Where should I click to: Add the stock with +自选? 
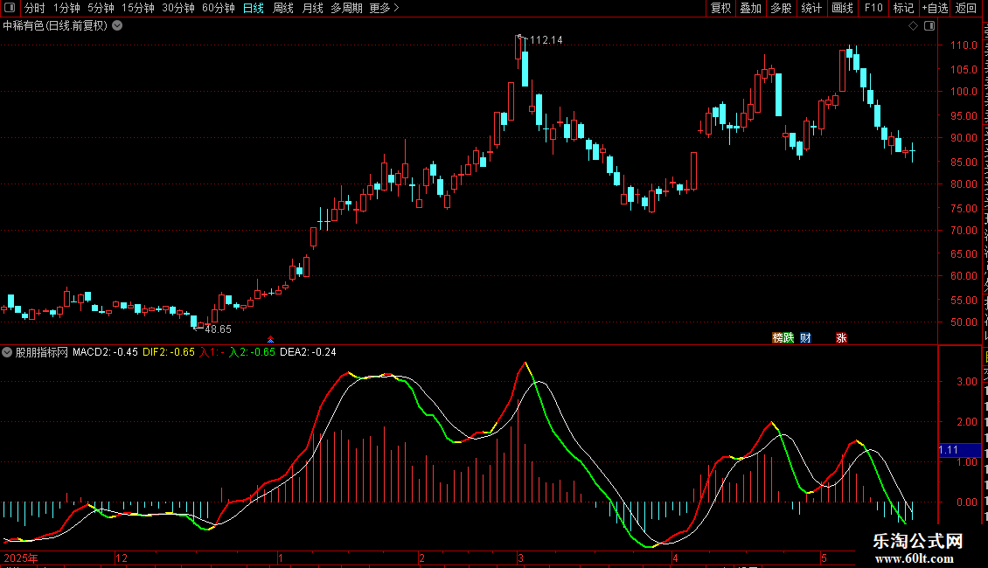935,8
